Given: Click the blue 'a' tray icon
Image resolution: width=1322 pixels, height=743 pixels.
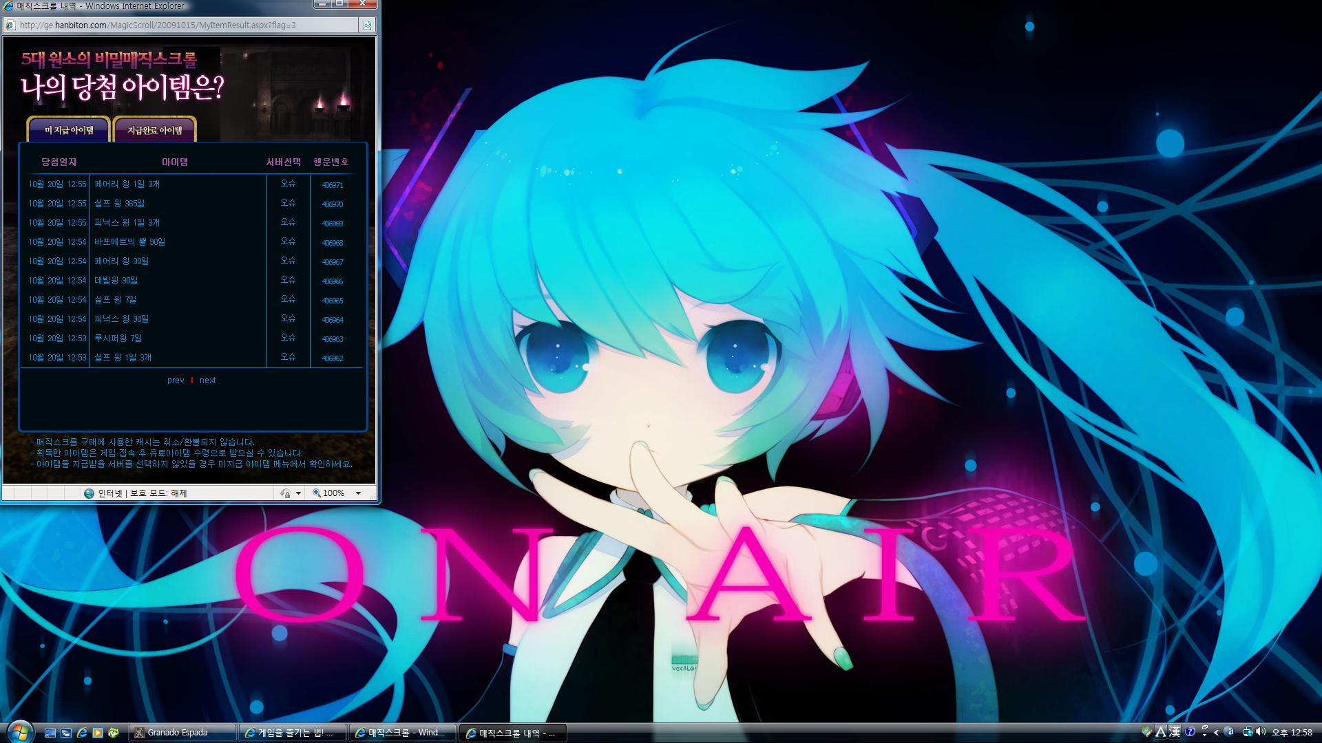Looking at the screenshot, I should coord(1229,732).
